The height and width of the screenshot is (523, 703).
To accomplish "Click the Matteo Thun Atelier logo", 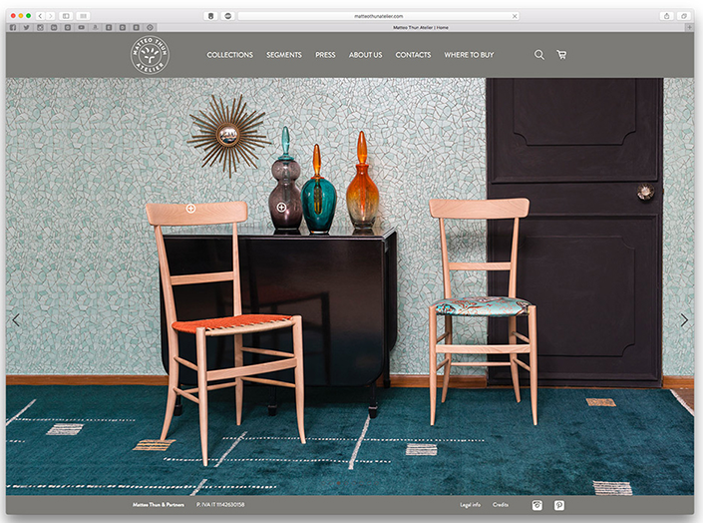I will coord(150,55).
